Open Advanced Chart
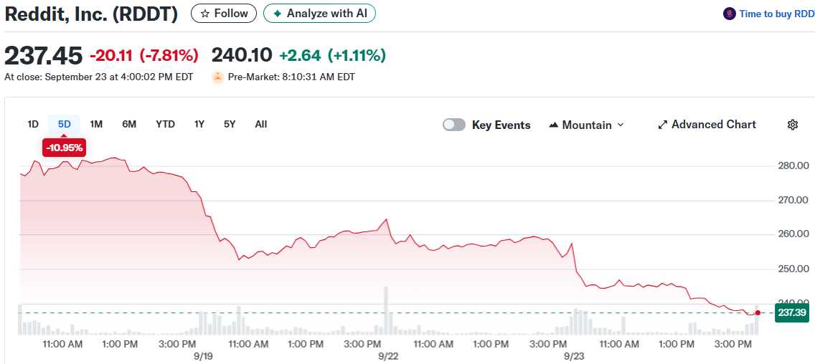 (x=707, y=125)
